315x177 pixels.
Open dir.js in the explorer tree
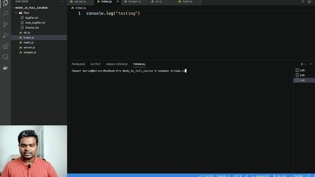click(39, 32)
